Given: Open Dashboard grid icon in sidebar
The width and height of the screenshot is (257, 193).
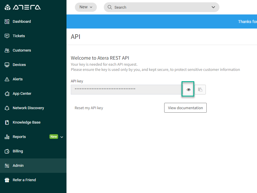Looking at the screenshot, I should (x=7, y=22).
